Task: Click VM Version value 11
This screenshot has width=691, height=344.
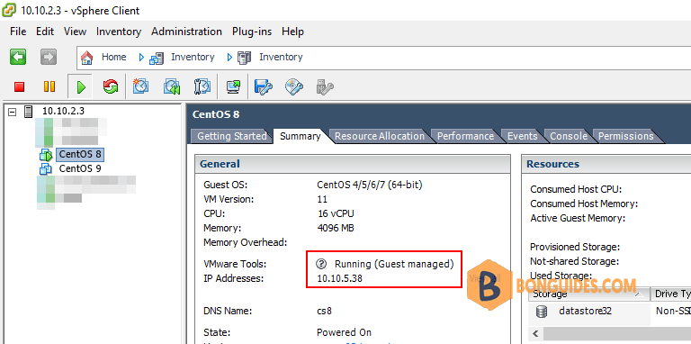Action: tap(322, 199)
